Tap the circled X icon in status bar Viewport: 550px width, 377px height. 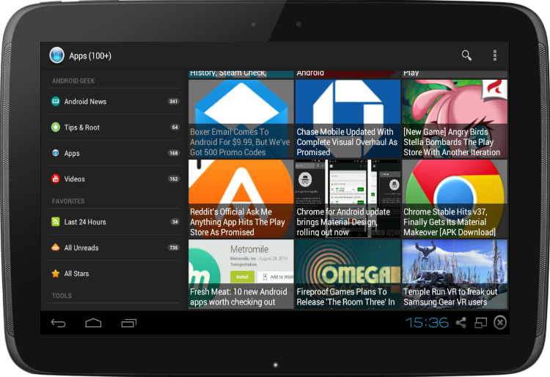point(500,322)
